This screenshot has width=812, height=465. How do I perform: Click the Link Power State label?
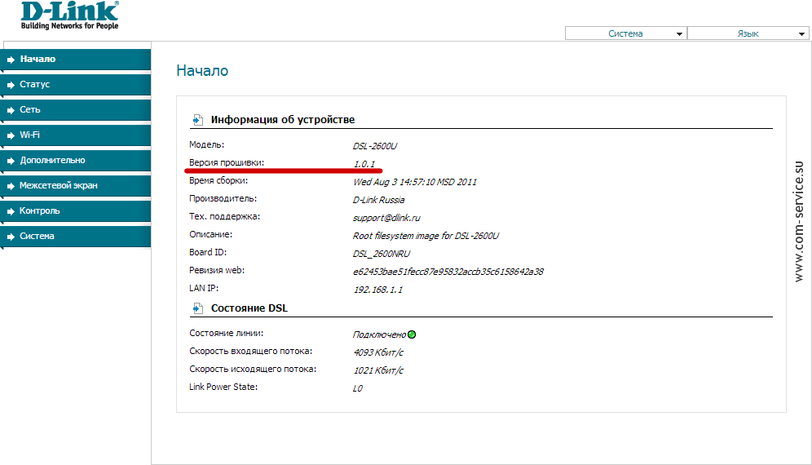pyautogui.click(x=223, y=387)
